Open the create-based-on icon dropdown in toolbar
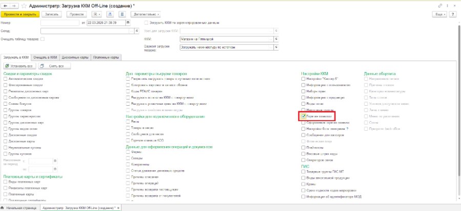Viewport: 461px width, 211px height. [x=97, y=14]
